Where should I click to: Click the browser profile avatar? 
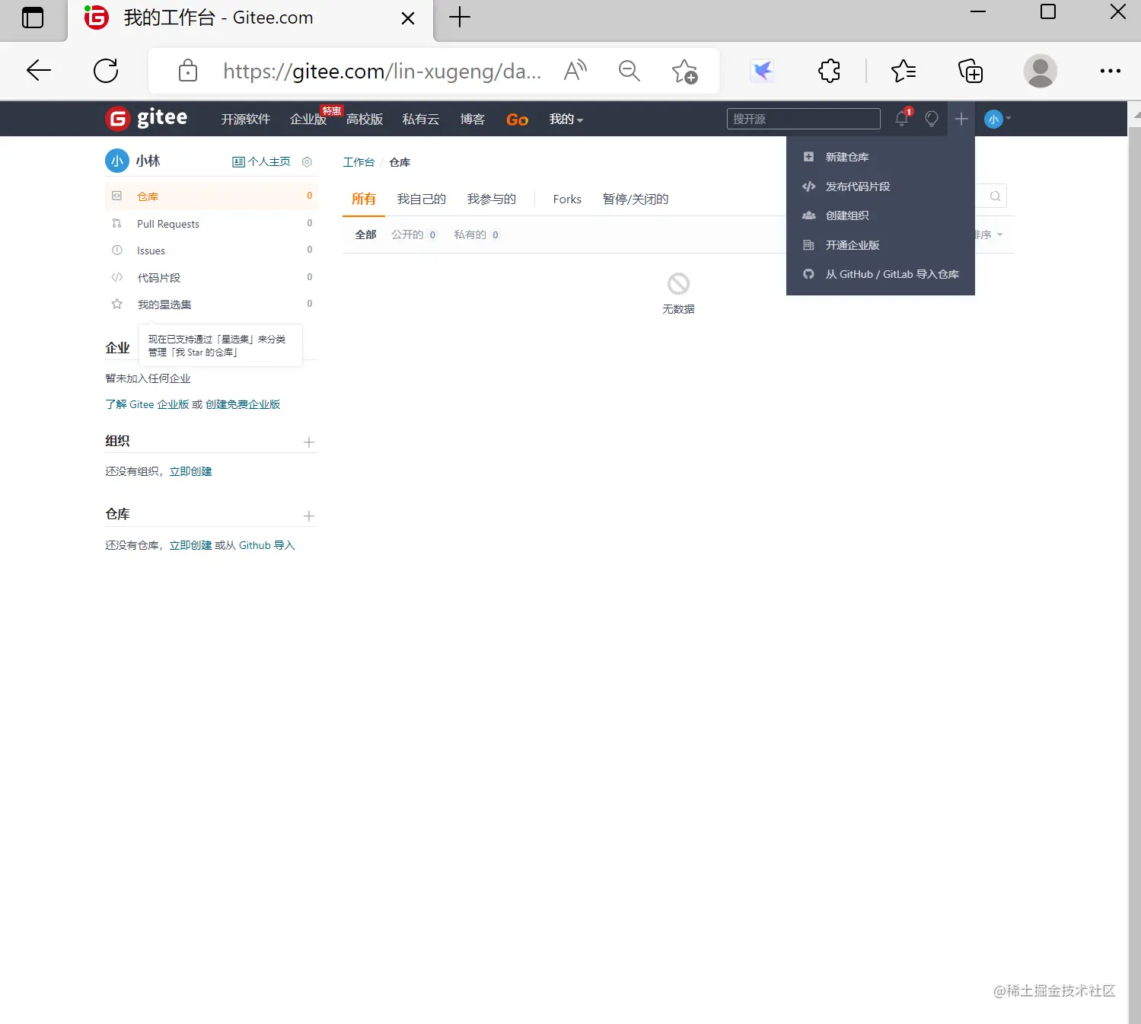pos(1040,71)
